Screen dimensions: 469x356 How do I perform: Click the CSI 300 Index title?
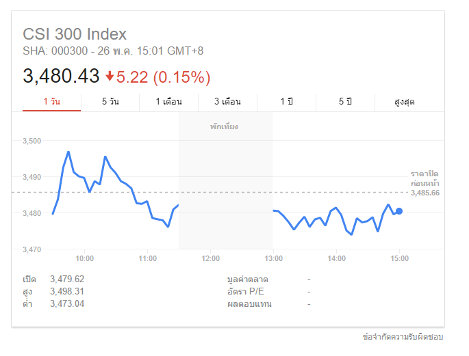(x=75, y=34)
